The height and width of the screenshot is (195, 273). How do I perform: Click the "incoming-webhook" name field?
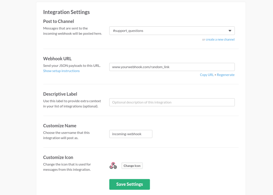[x=131, y=134]
